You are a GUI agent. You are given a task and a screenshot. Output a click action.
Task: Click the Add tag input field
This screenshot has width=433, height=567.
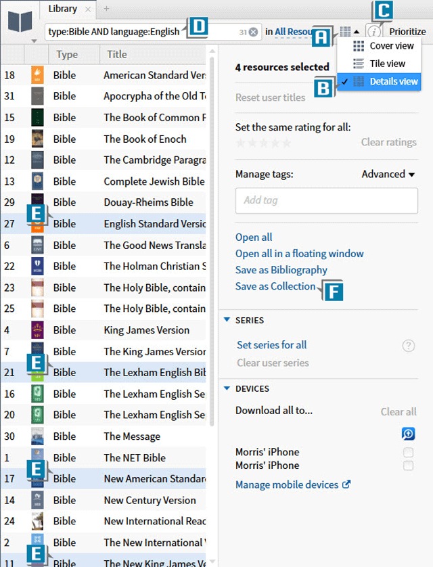(326, 200)
